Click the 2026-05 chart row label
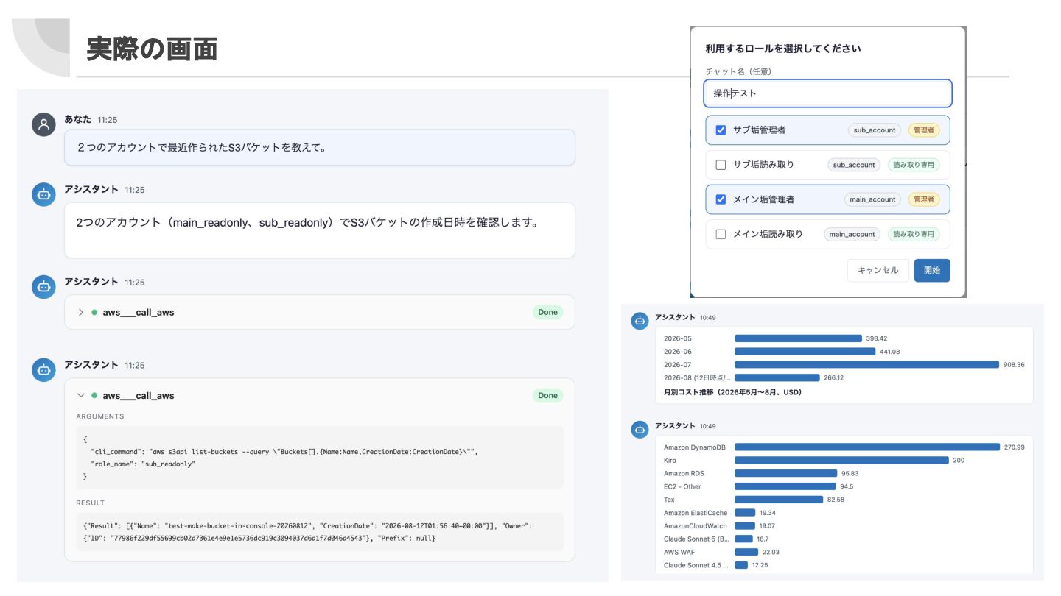The height and width of the screenshot is (596, 1061). (x=678, y=338)
